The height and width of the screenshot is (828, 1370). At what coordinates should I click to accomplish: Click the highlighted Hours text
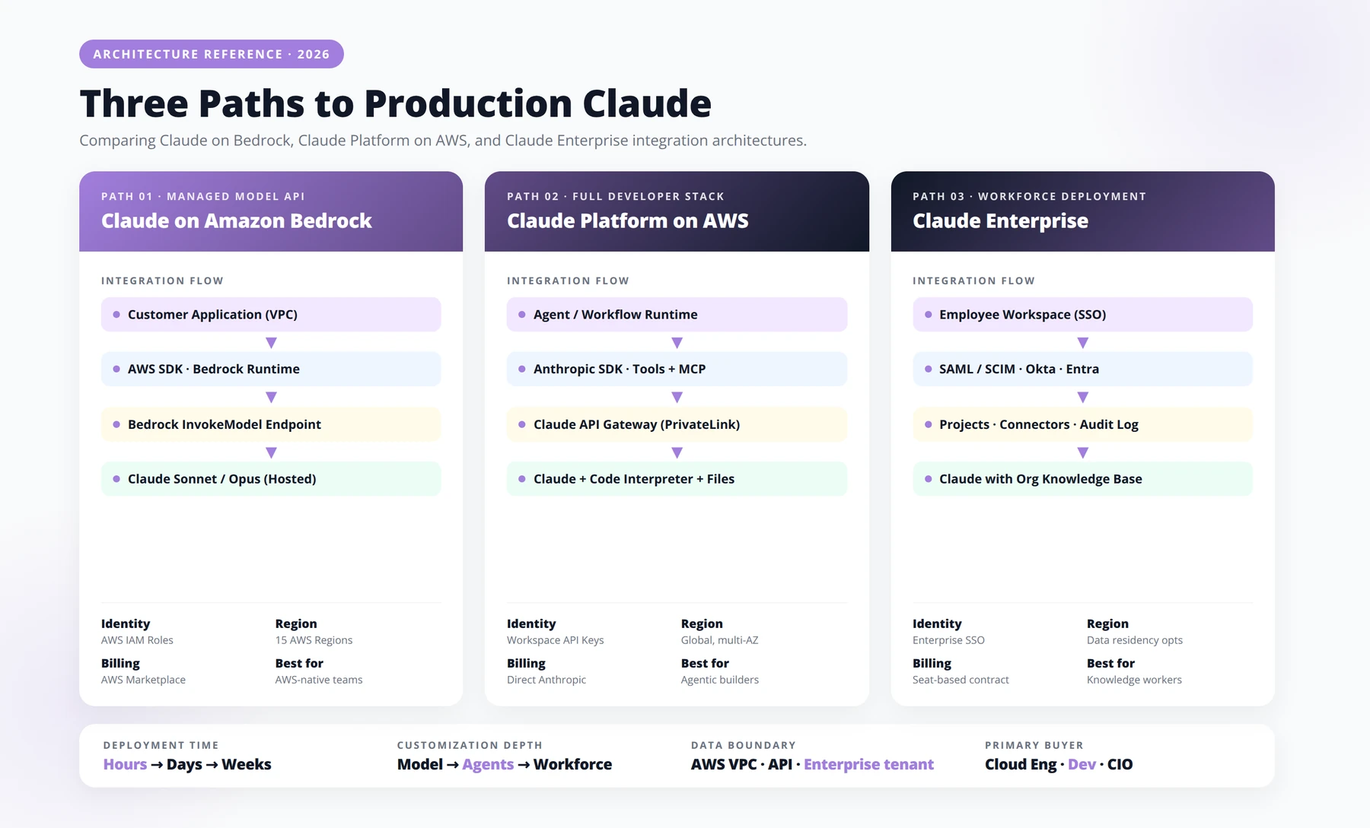[125, 764]
